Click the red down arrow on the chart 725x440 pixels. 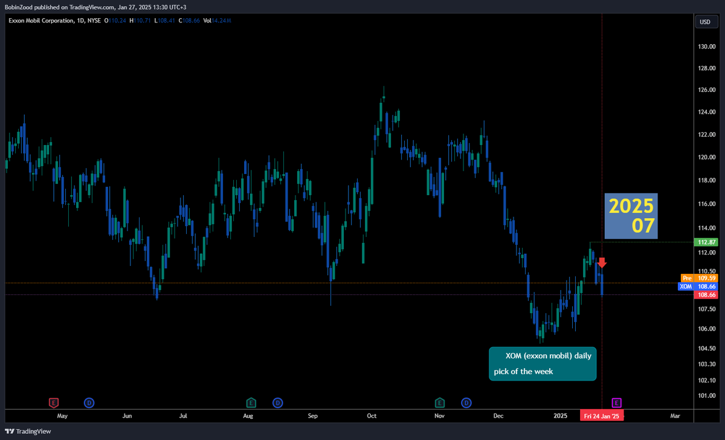602,262
